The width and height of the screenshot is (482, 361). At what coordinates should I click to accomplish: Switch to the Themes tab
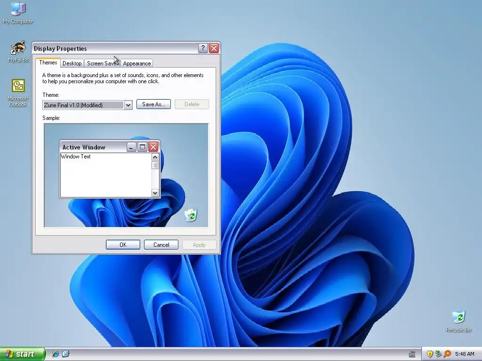coord(48,63)
